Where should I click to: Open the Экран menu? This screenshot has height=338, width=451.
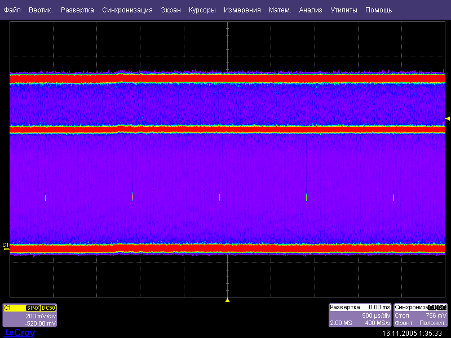click(x=171, y=10)
